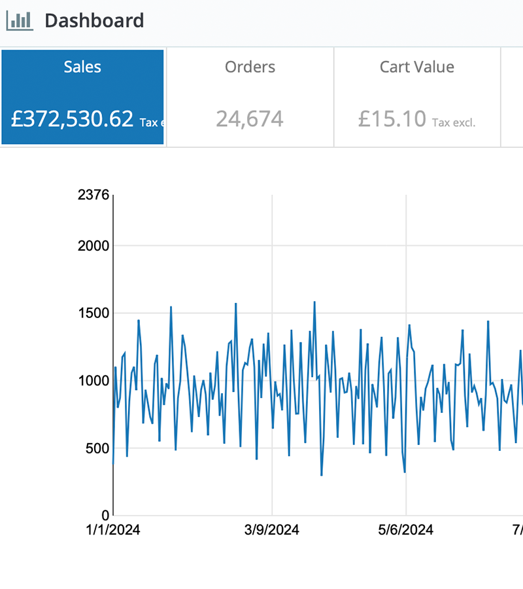Click the 3/9/2024 x-axis date label
This screenshot has height=589, width=523.
coord(272,529)
